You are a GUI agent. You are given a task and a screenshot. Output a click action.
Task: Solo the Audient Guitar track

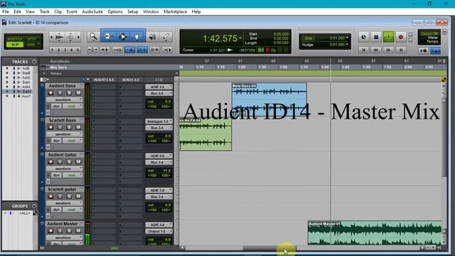(69, 161)
